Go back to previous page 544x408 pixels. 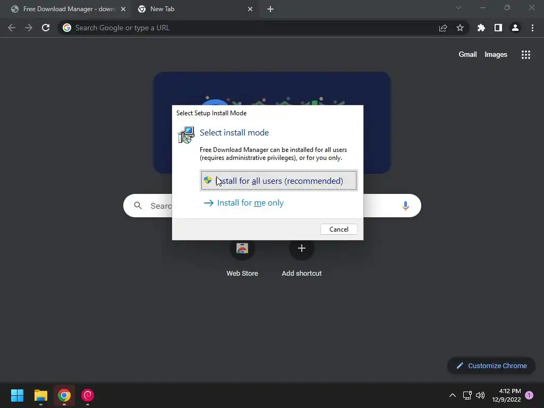pyautogui.click(x=12, y=28)
